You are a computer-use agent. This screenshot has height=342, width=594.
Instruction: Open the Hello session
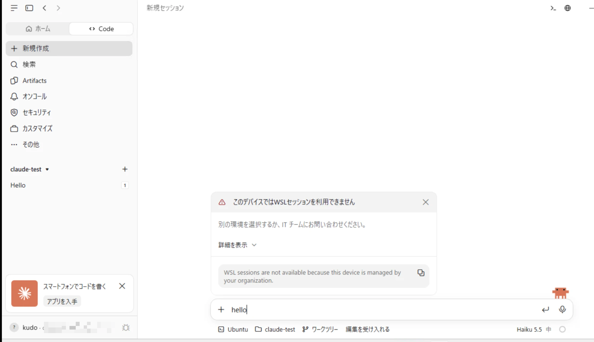[69, 185]
